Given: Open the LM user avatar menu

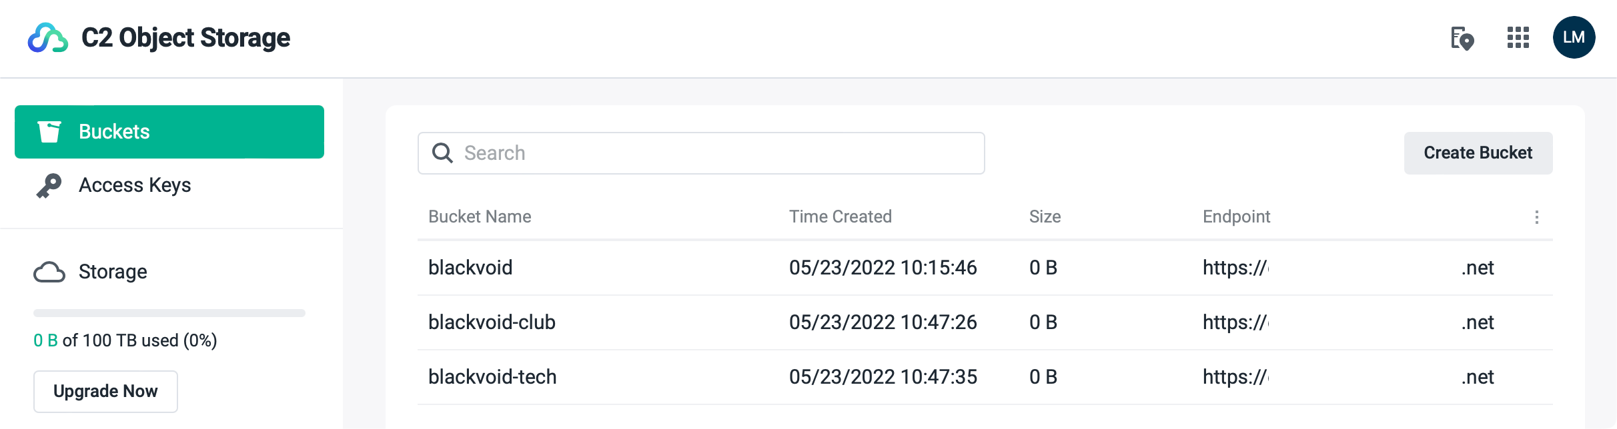Looking at the screenshot, I should pyautogui.click(x=1574, y=37).
